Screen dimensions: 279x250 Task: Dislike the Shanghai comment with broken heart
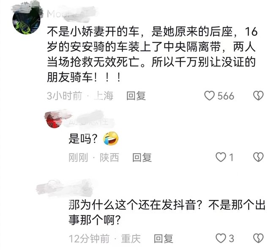pos(258,96)
